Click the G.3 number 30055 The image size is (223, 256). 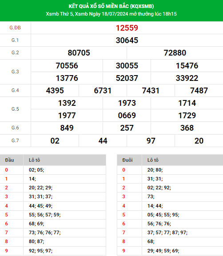[x=127, y=66]
